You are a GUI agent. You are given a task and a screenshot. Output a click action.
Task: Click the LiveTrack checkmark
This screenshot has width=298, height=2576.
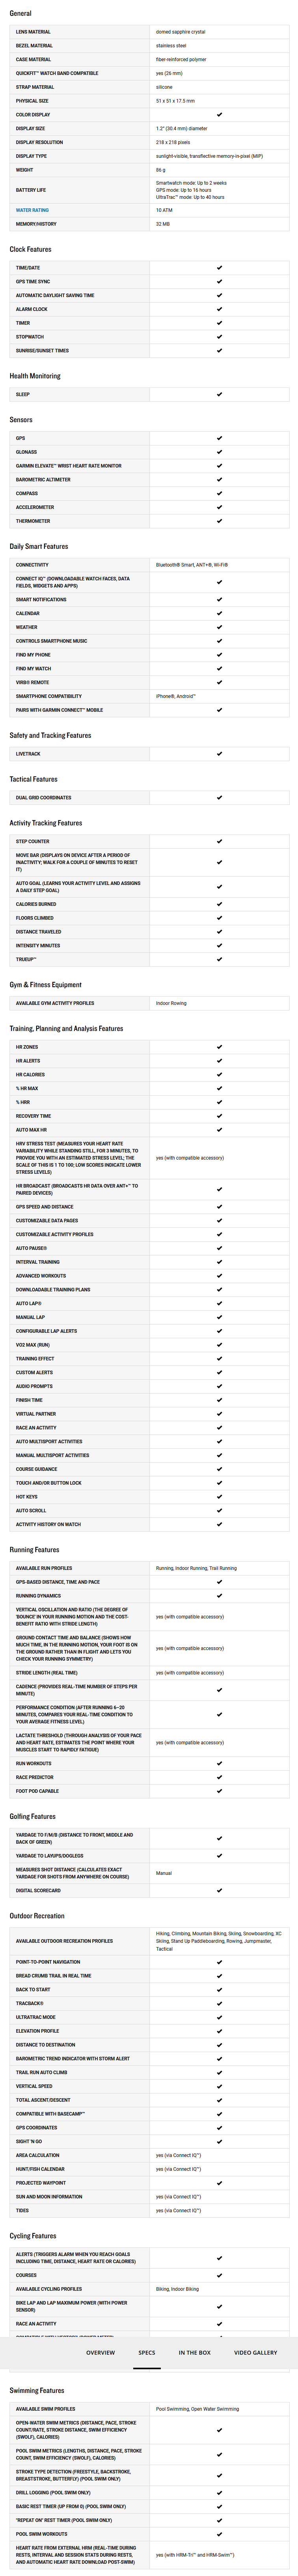pyautogui.click(x=219, y=754)
